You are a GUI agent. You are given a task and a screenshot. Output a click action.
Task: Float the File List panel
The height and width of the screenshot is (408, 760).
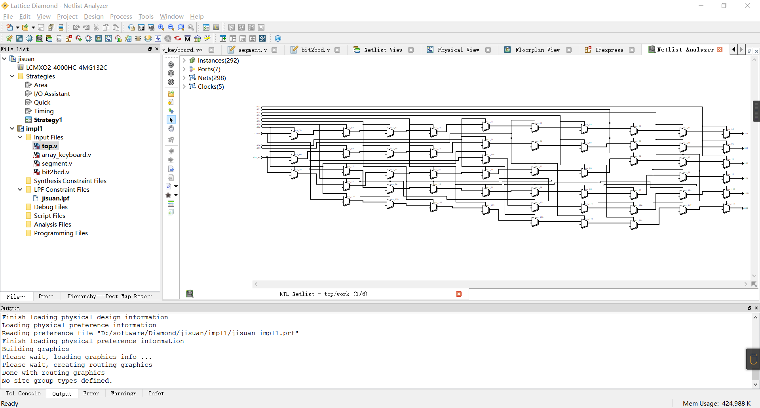coord(150,49)
